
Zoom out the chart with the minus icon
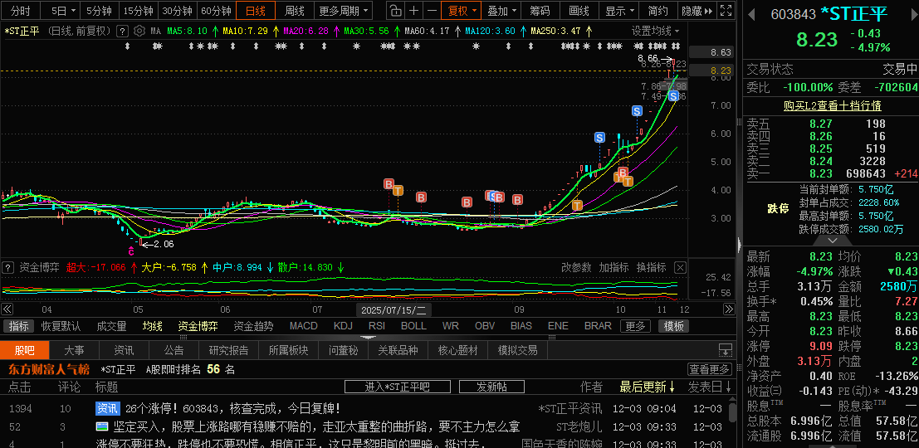(x=432, y=11)
